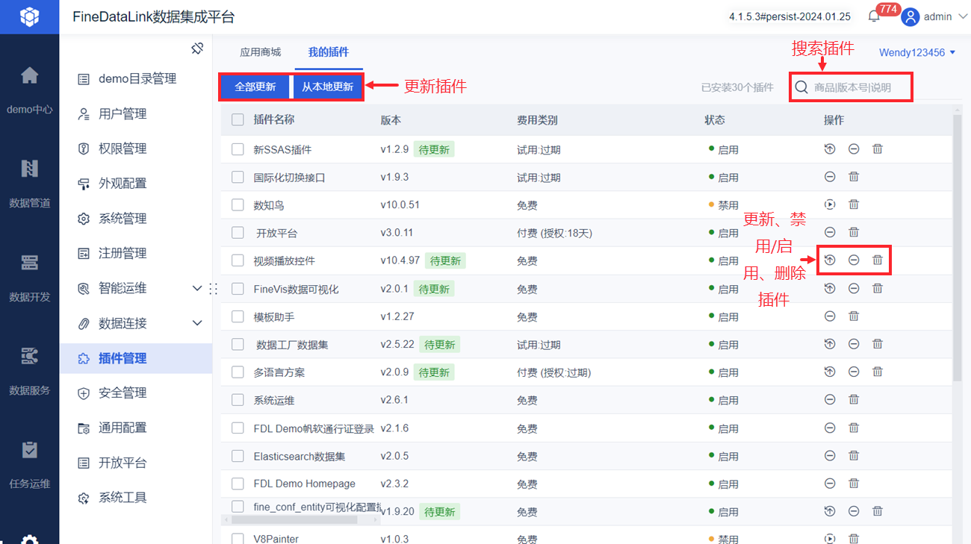Open the Wendy123456 account dropdown
Viewport: 971px width, 544px height.
[917, 52]
